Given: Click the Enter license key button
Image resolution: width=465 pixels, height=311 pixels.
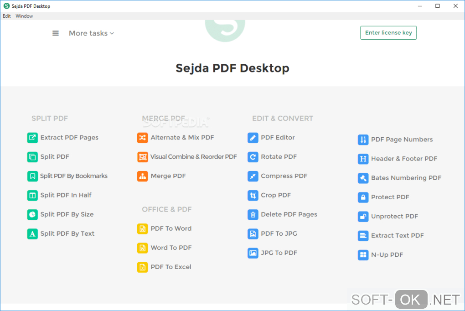Looking at the screenshot, I should click(x=388, y=33).
